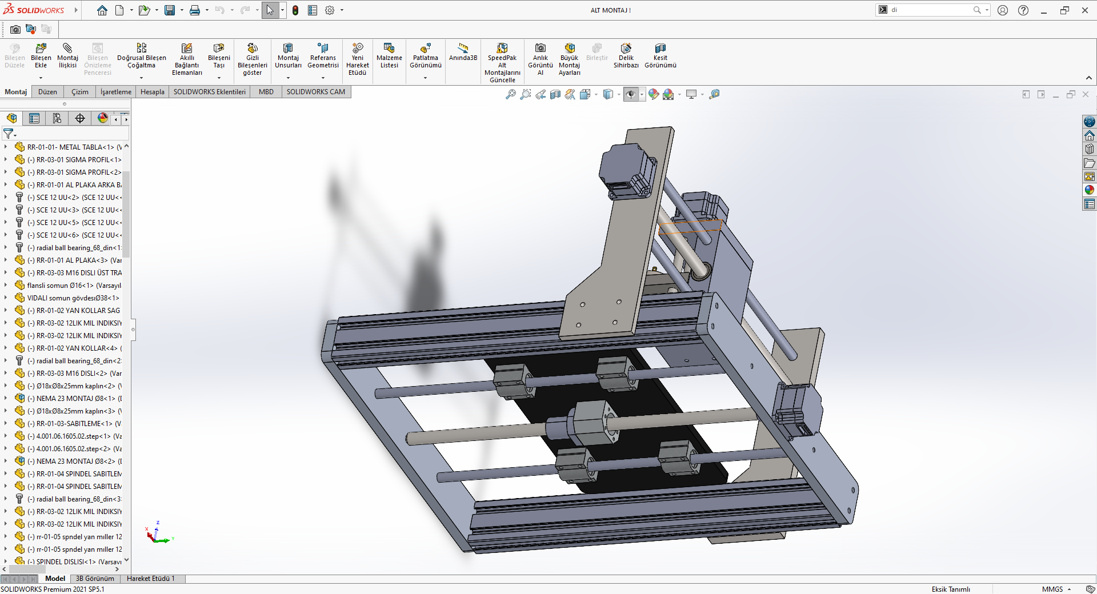Expand the flansli somun Ø16<1> node
The height and width of the screenshot is (594, 1097).
click(6, 285)
